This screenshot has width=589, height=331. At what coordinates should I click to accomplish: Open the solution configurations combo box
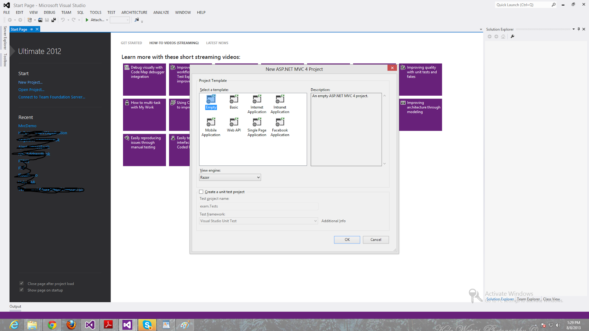(120, 20)
